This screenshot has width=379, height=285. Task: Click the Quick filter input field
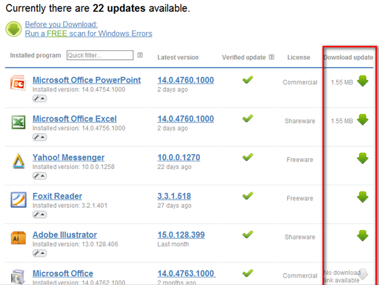click(x=100, y=55)
